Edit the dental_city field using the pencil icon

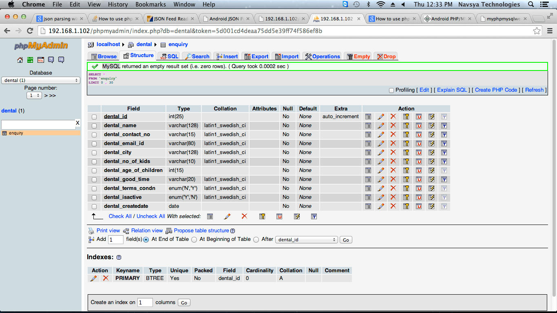tap(381, 152)
